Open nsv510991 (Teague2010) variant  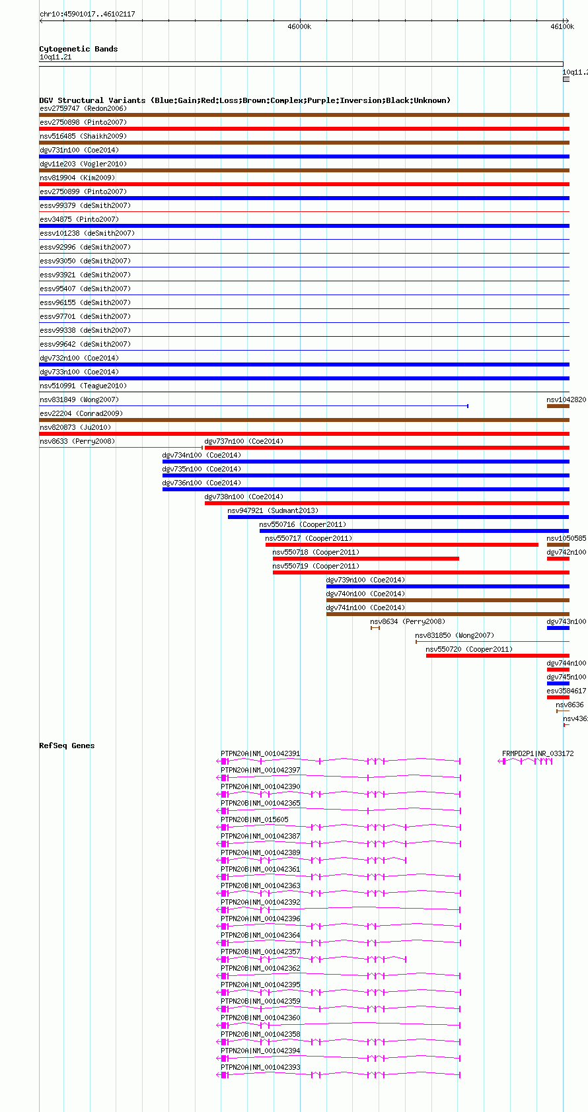coord(83,386)
